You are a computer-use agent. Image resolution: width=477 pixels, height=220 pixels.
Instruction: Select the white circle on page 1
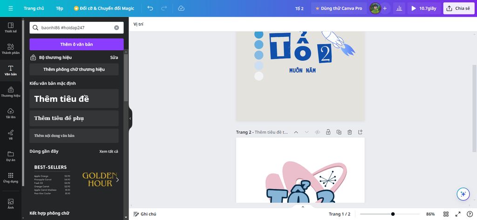pos(259,76)
